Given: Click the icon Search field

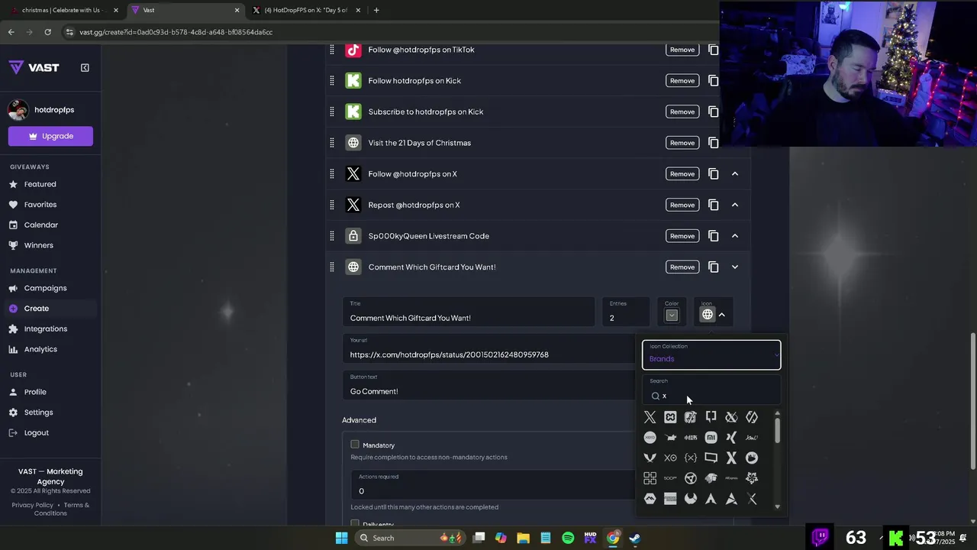Looking at the screenshot, I should point(711,390).
